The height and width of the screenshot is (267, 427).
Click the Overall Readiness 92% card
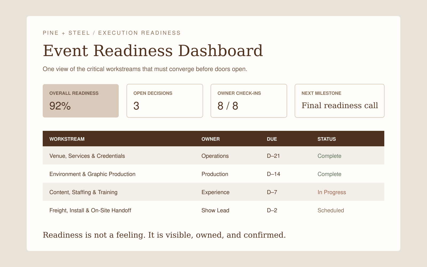pos(81,101)
